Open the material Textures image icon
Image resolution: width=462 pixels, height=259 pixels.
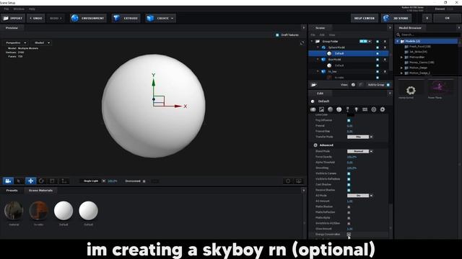(321, 109)
